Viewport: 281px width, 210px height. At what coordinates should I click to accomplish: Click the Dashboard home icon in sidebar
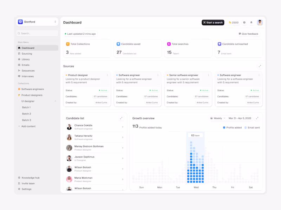19,48
